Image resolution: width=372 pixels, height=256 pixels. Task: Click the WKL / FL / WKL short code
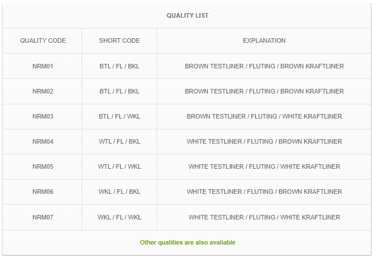point(119,217)
